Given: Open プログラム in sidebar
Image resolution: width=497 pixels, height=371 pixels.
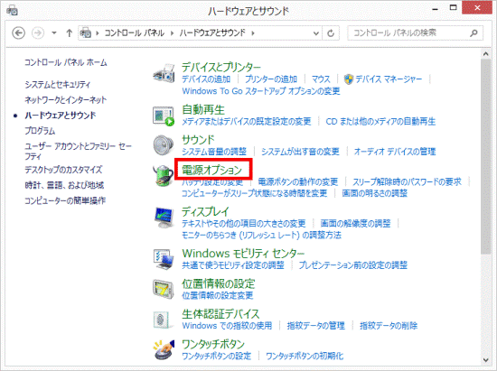Looking at the screenshot, I should 40,131.
